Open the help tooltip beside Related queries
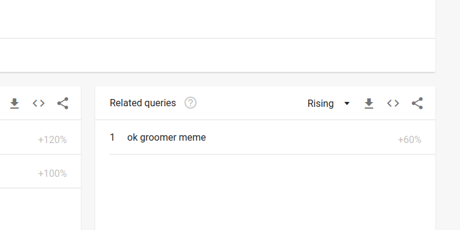The height and width of the screenshot is (230, 460). tap(191, 103)
